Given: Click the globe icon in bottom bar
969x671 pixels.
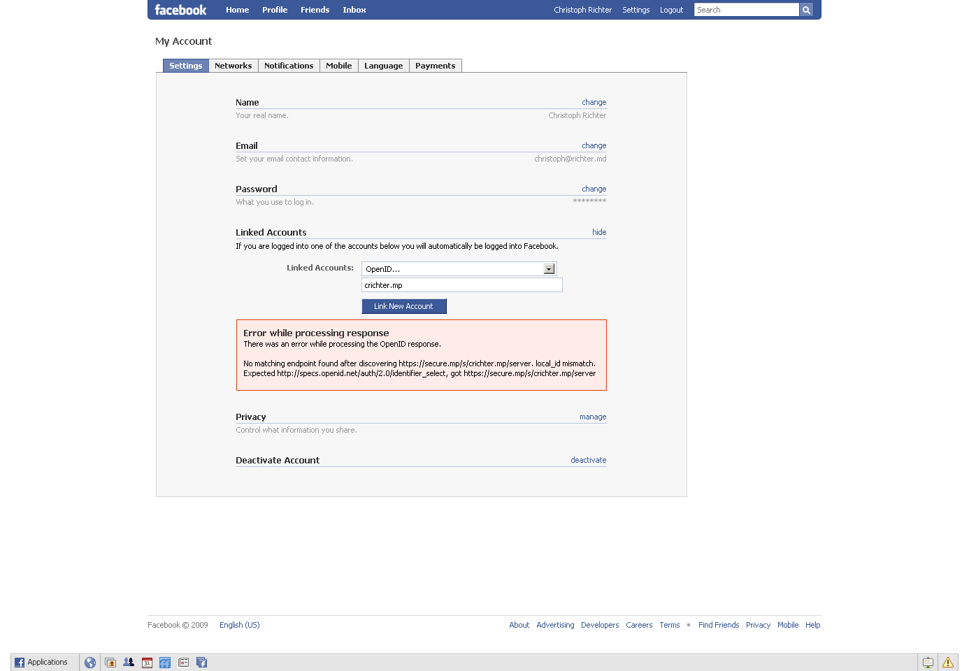Looking at the screenshot, I should click(90, 663).
